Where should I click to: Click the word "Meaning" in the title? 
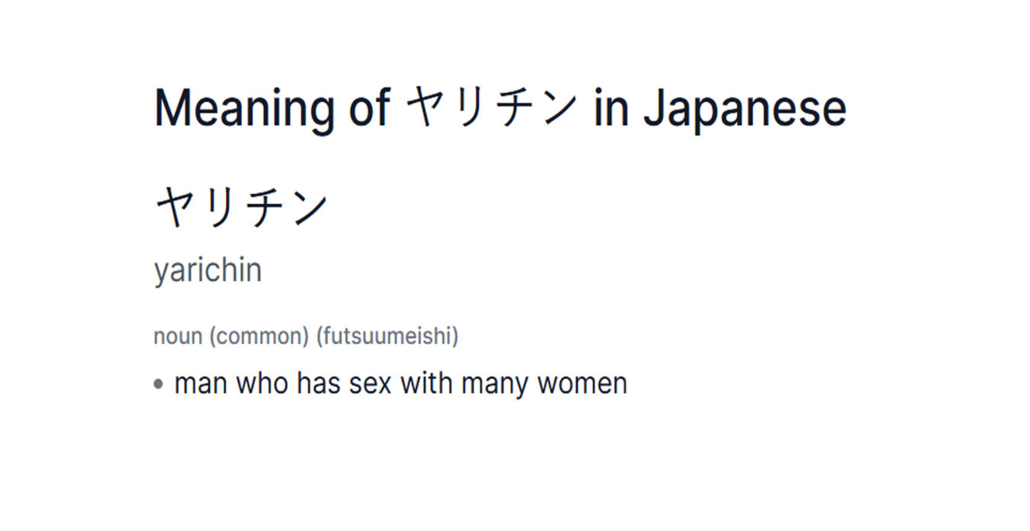[x=244, y=108]
